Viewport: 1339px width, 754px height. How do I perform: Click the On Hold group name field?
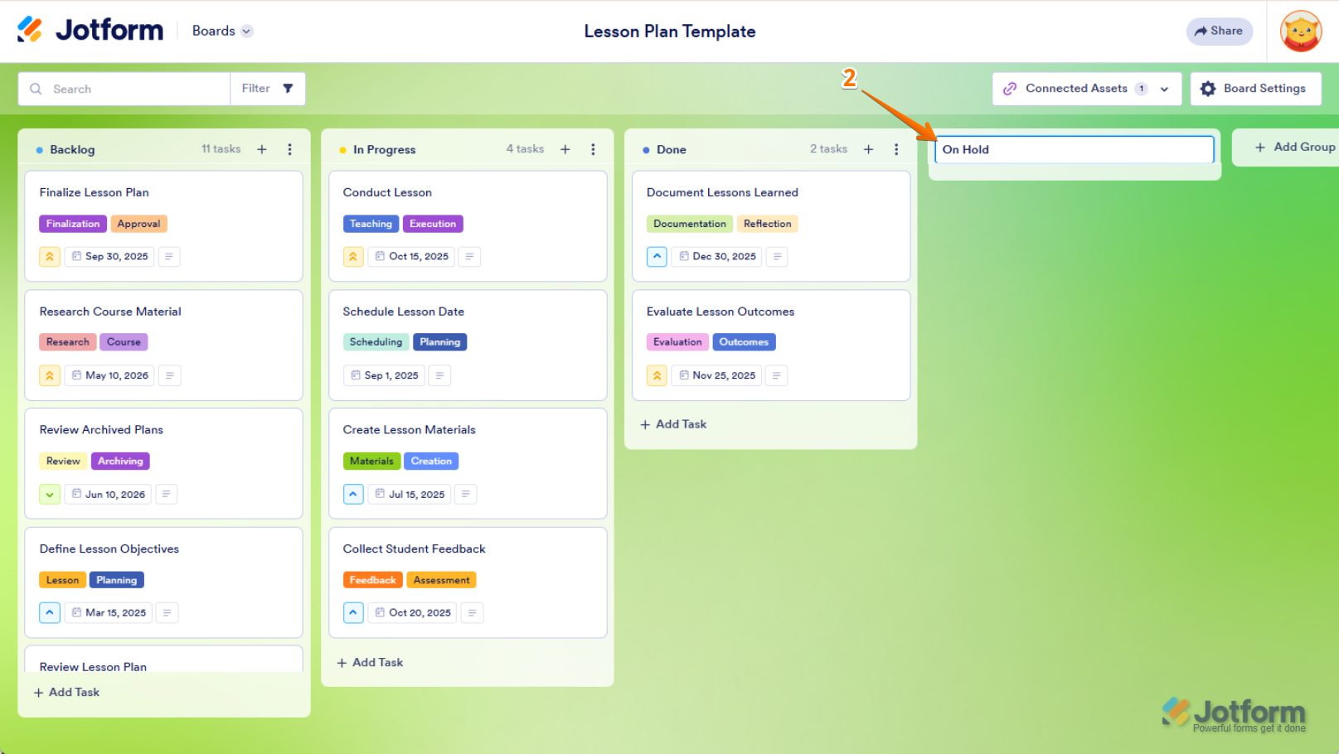(1074, 150)
